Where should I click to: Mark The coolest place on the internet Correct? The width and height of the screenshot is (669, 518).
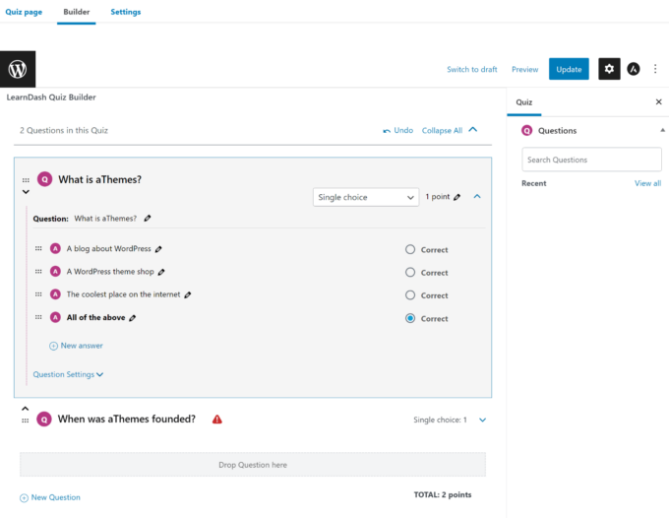click(410, 295)
